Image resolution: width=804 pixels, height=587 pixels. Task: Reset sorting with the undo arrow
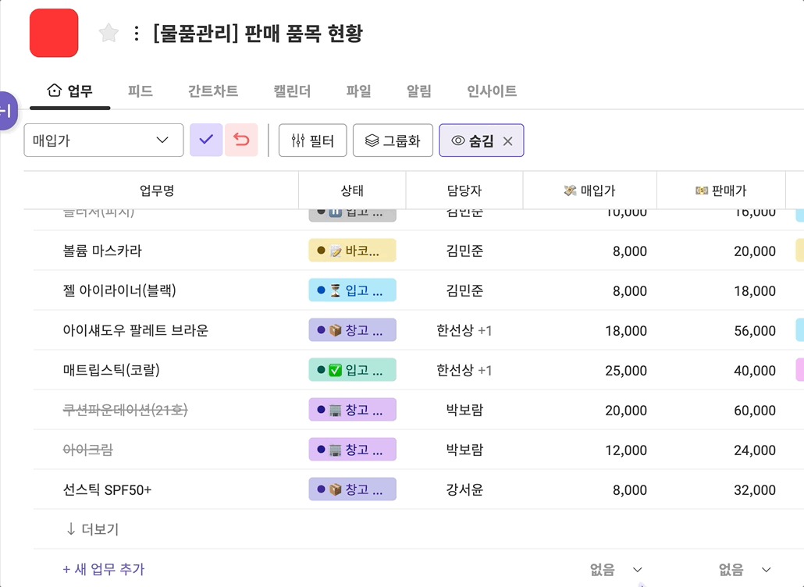tap(241, 140)
